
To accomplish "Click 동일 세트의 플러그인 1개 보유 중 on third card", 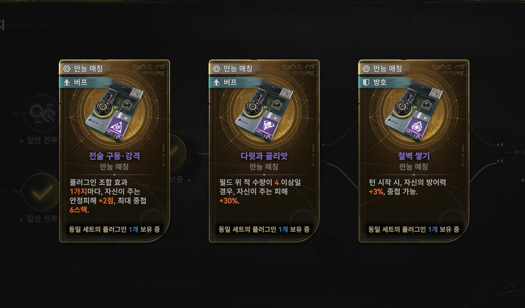I will coord(414,229).
